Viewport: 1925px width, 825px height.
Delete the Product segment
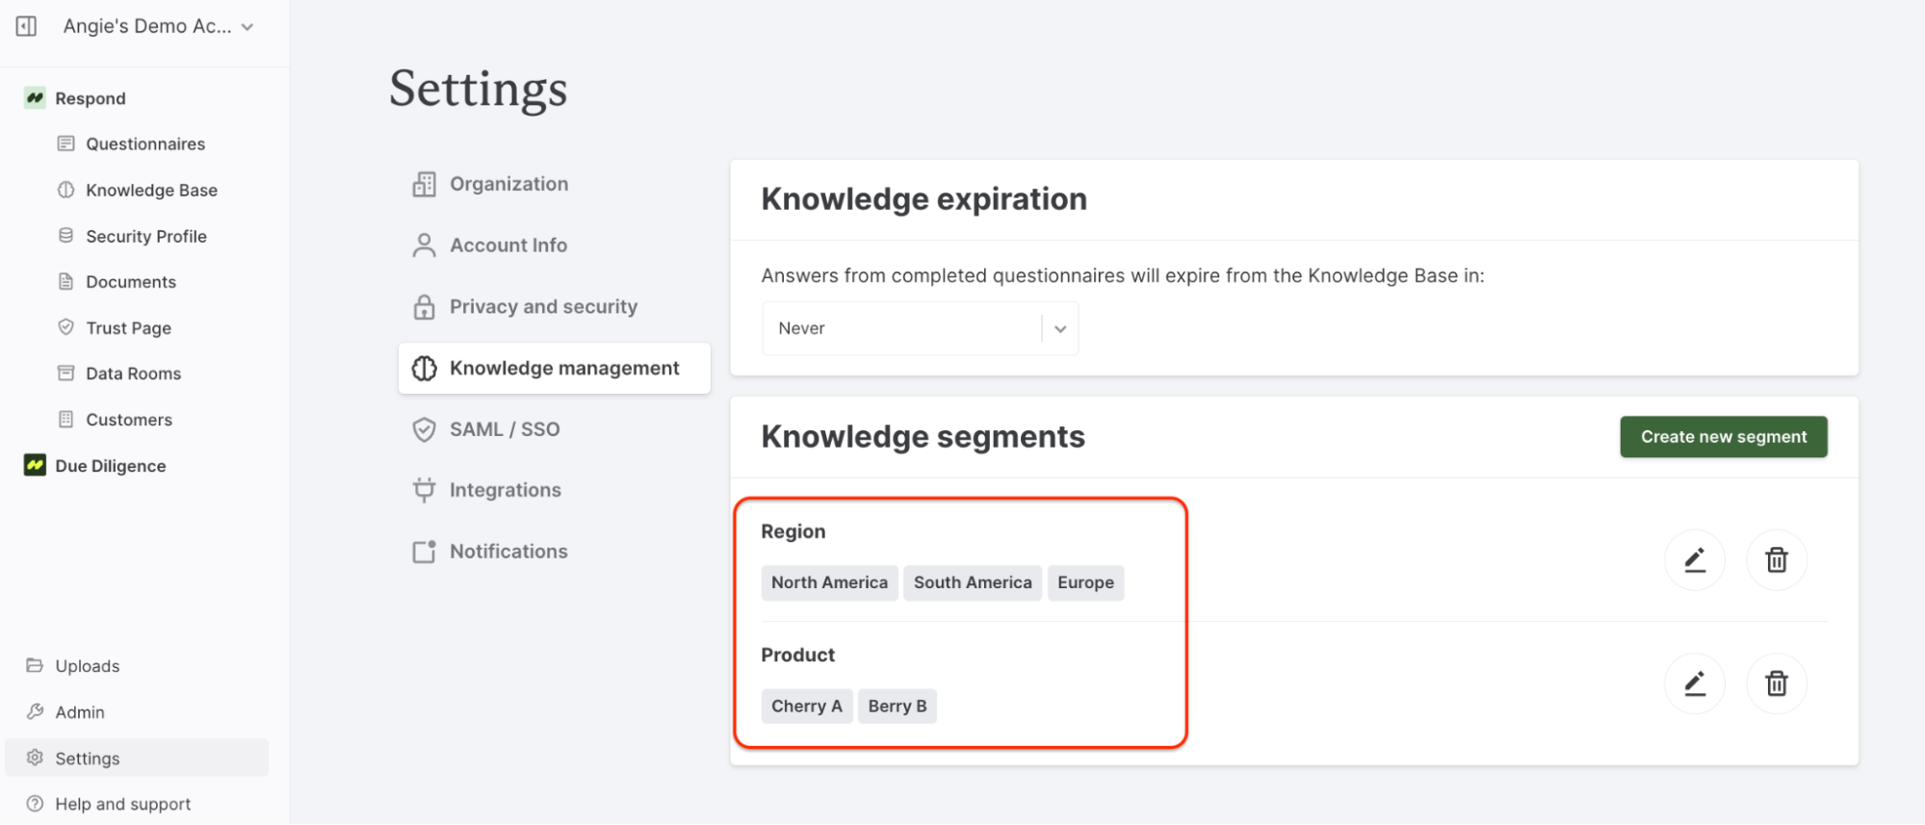tap(1776, 683)
